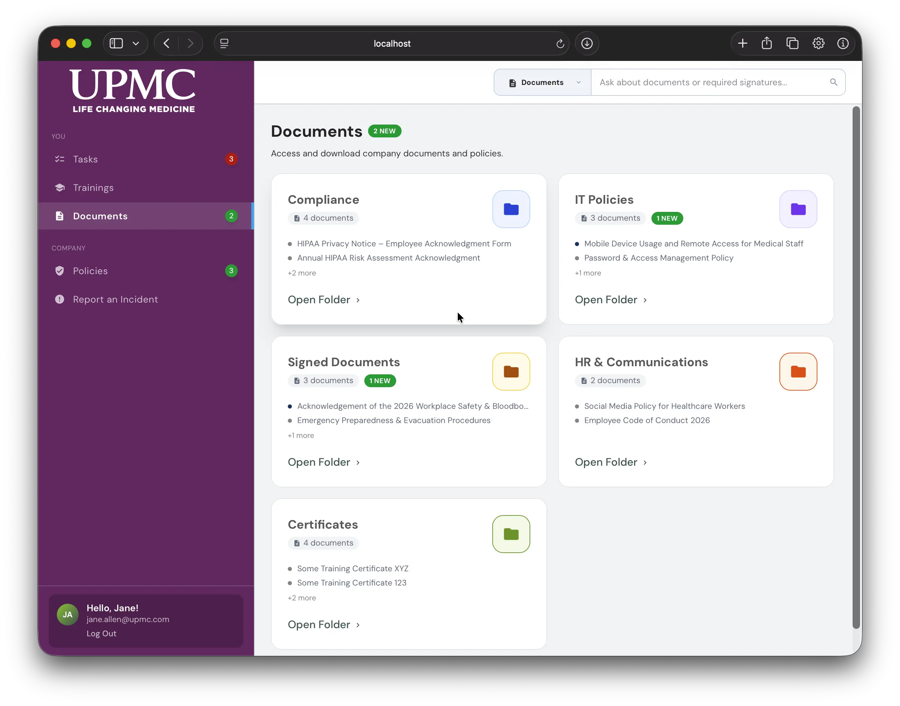
Task: Open Folder for IT Policies
Action: click(x=610, y=300)
